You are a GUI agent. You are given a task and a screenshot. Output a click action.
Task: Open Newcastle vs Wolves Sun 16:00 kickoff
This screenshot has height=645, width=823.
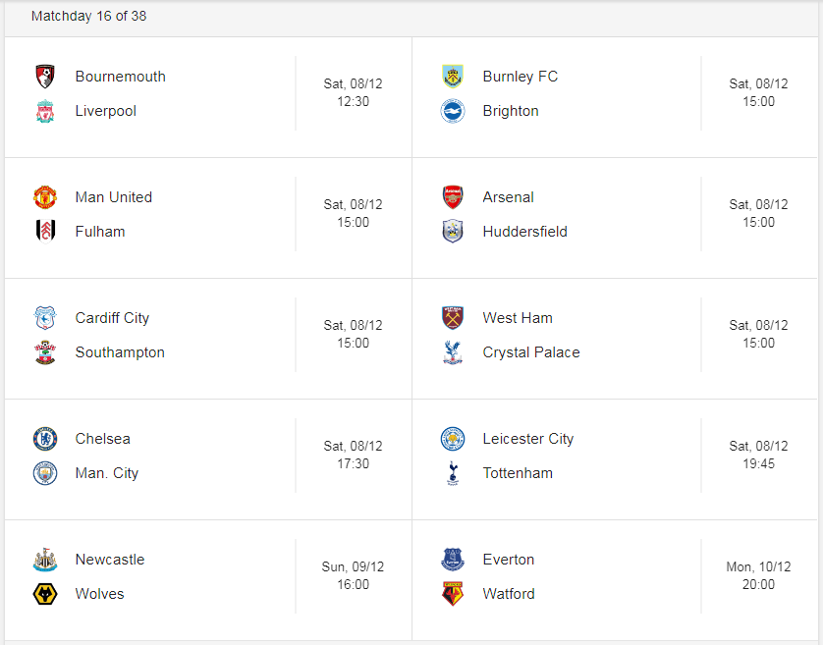[x=353, y=575]
